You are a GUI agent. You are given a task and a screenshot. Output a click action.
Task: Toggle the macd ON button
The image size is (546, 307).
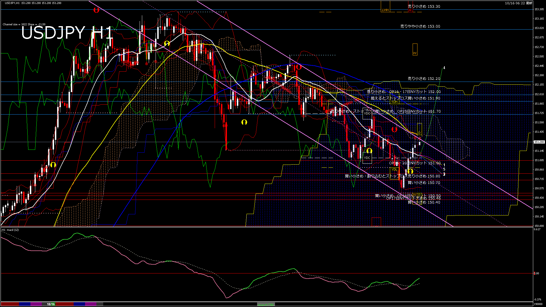point(266,304)
